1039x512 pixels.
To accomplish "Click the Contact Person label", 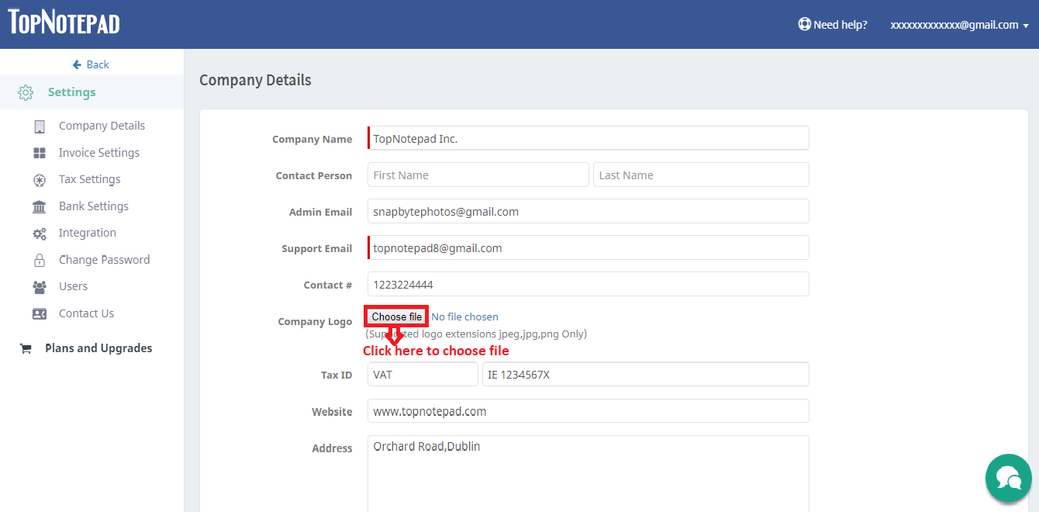I will (x=314, y=176).
